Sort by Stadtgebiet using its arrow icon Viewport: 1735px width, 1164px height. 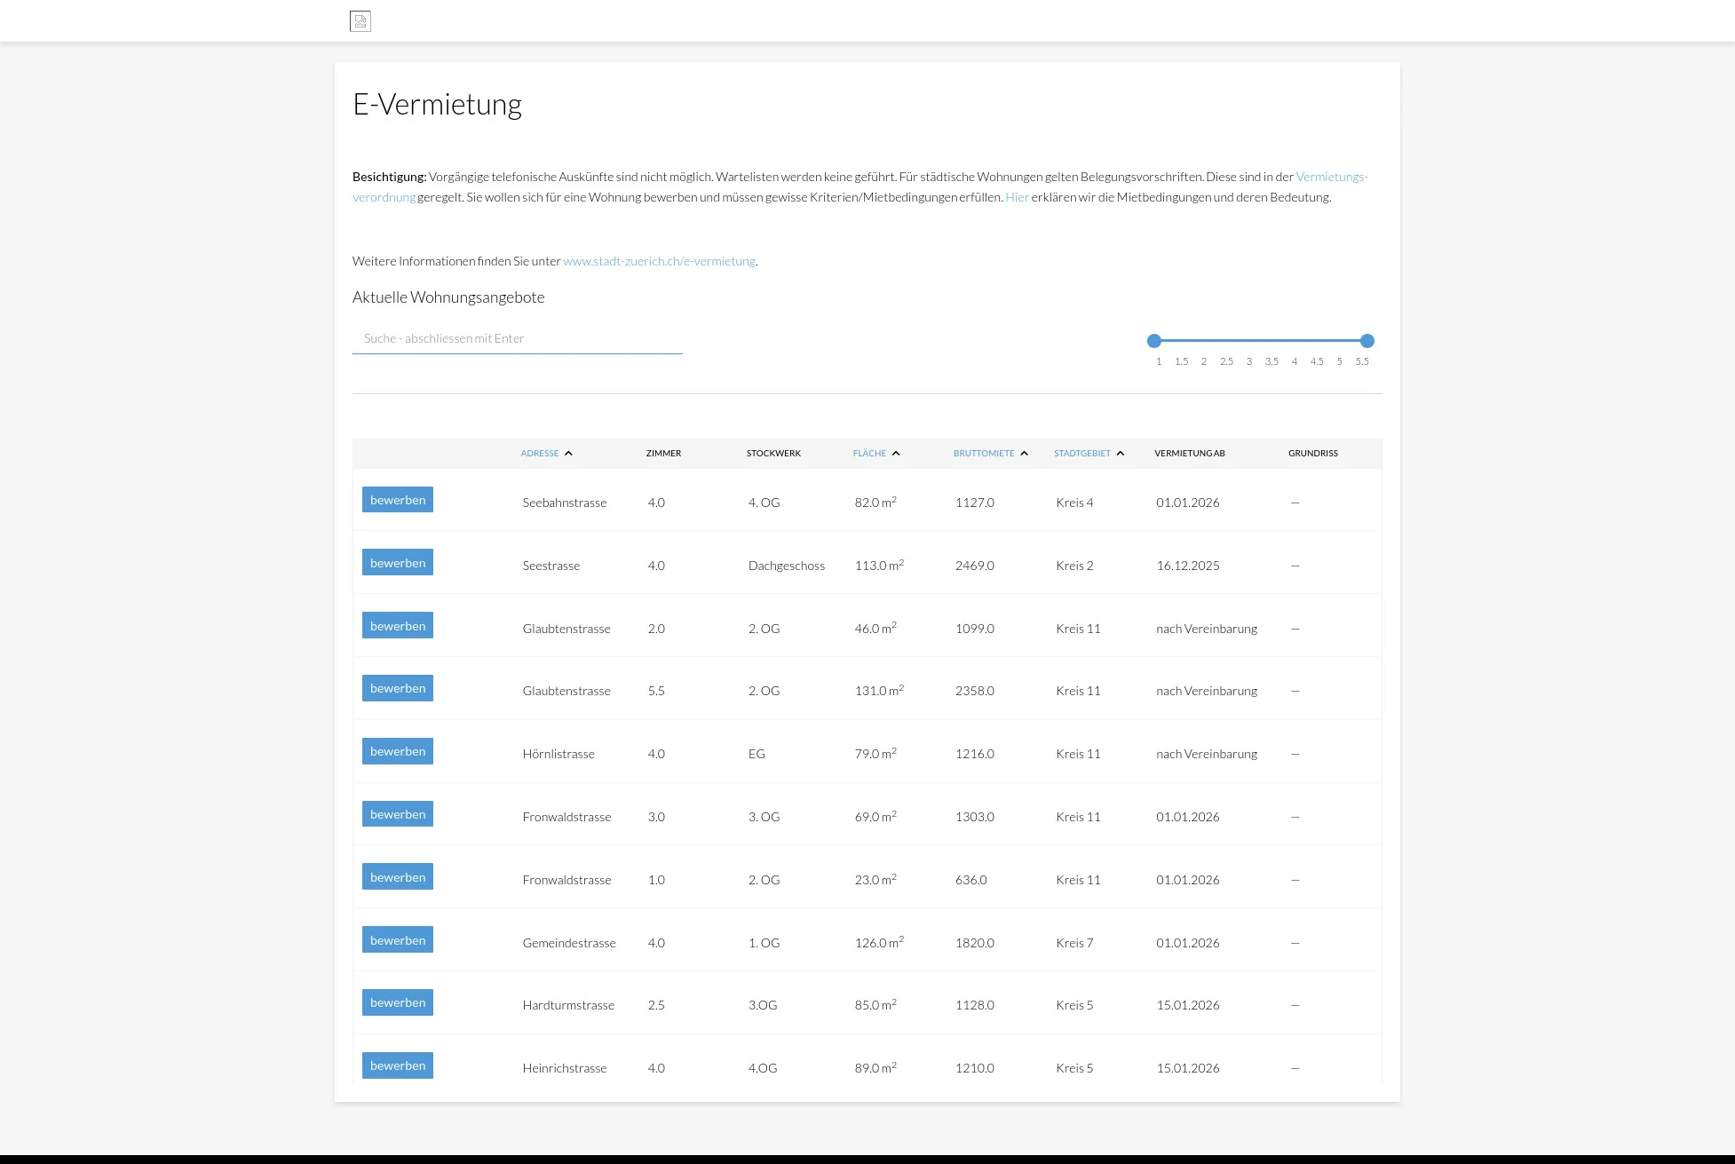pyautogui.click(x=1121, y=454)
